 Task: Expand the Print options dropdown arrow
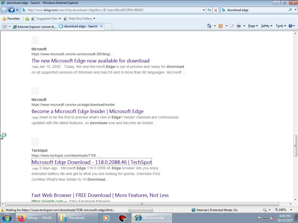click(x=244, y=26)
